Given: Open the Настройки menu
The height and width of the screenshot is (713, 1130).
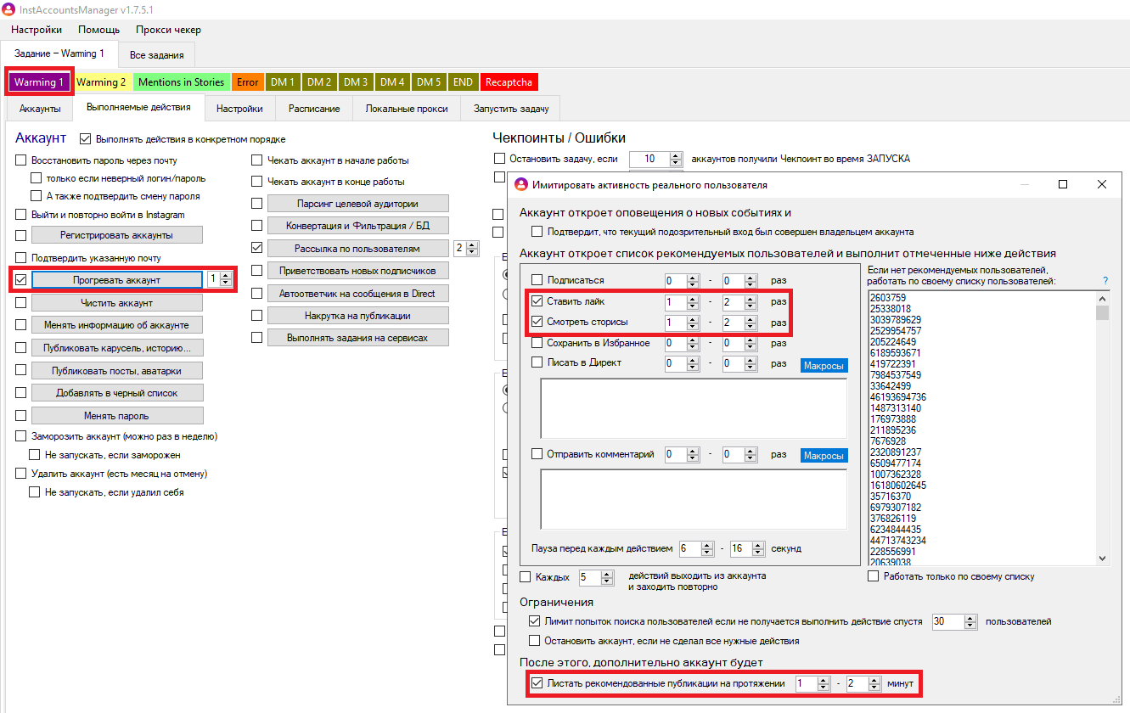Looking at the screenshot, I should click(37, 30).
